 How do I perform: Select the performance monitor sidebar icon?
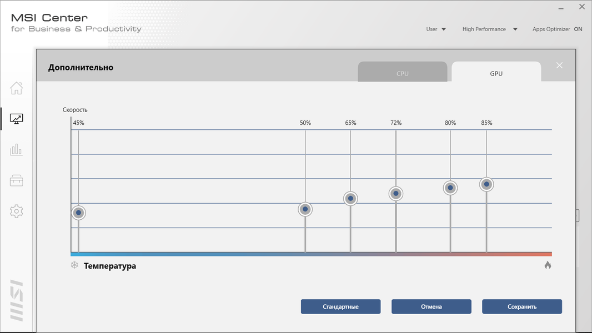pos(16,119)
